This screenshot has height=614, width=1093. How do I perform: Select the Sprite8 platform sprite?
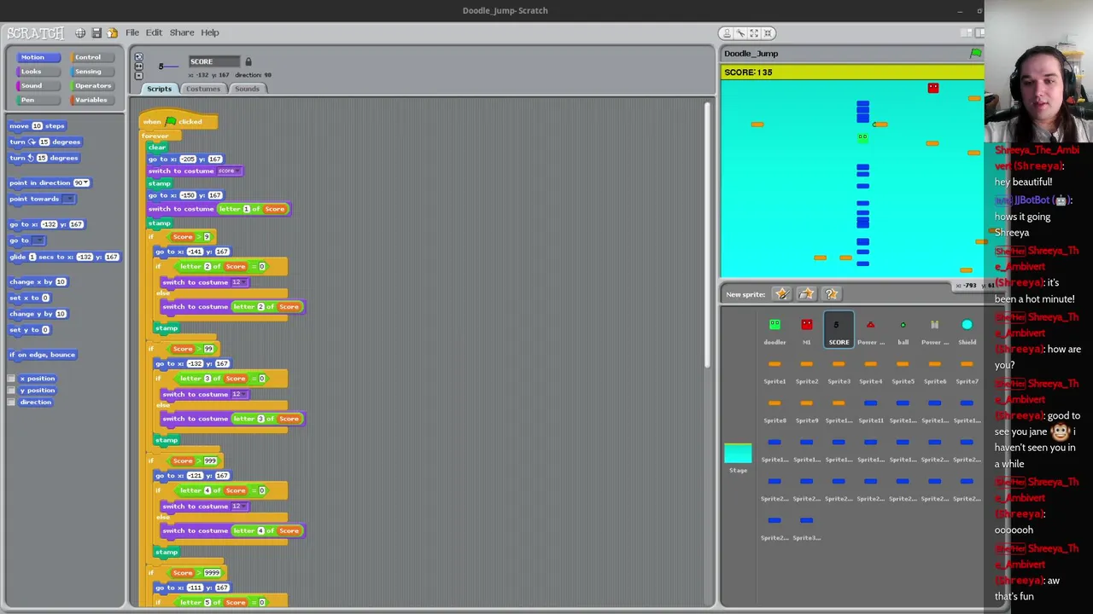coord(774,410)
